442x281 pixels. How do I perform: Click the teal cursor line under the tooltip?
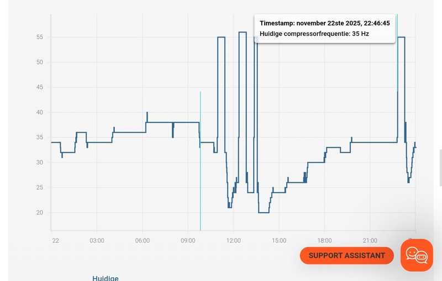point(397,66)
